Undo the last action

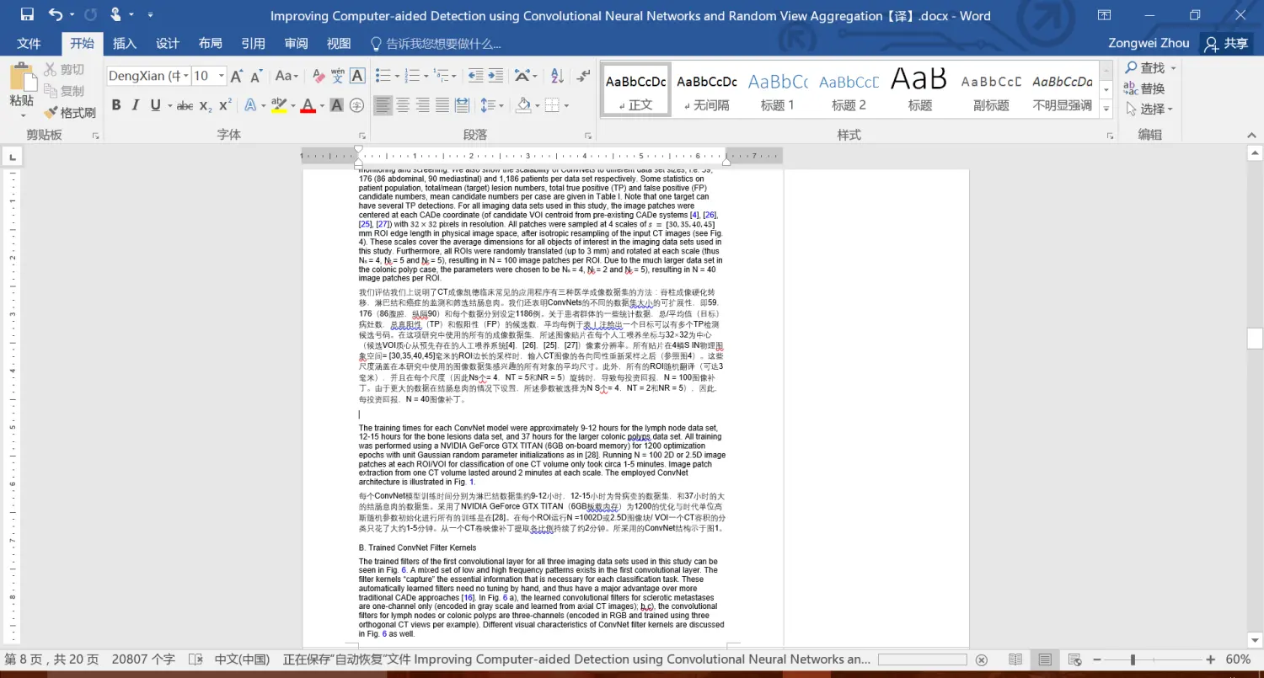(56, 14)
